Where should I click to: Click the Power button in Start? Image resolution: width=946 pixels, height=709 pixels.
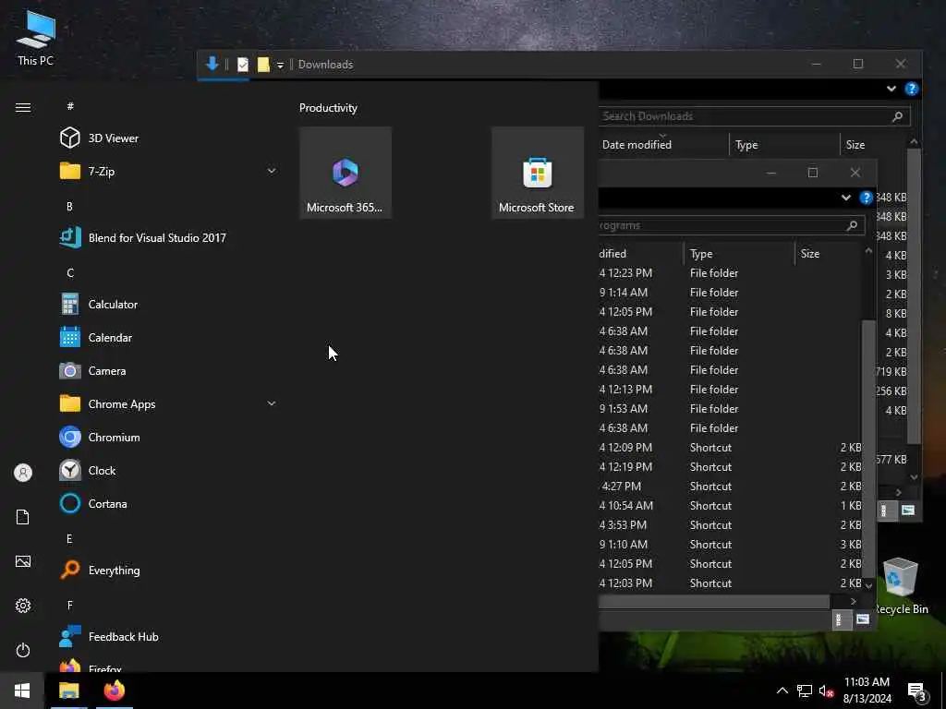(x=23, y=650)
